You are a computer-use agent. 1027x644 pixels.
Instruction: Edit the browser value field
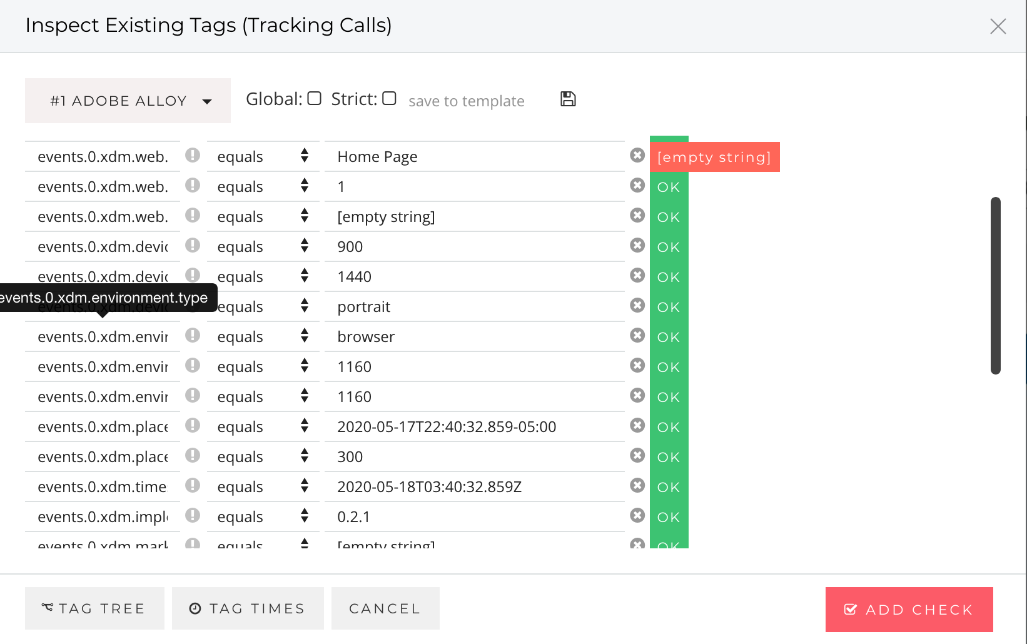[x=475, y=336]
